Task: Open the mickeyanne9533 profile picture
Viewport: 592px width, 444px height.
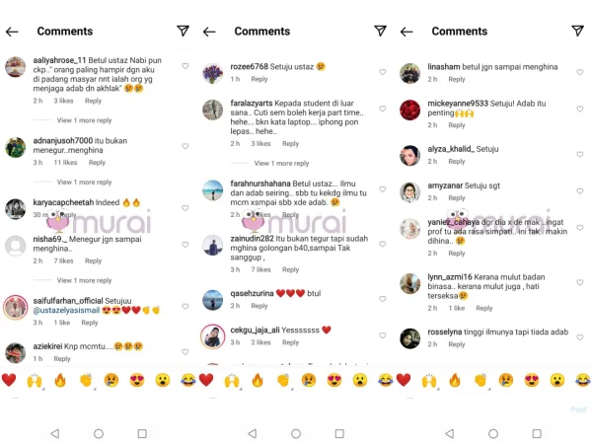Action: tap(409, 110)
